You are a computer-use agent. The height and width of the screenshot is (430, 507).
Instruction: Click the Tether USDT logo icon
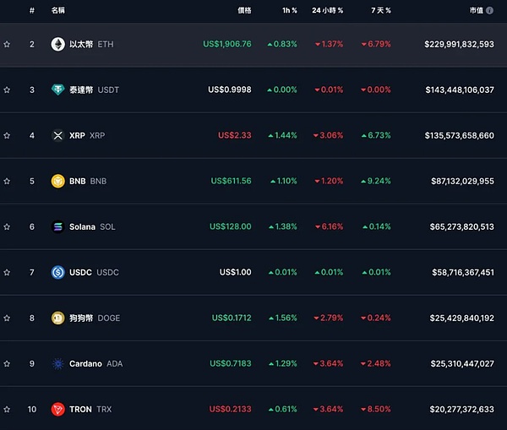pyautogui.click(x=58, y=90)
